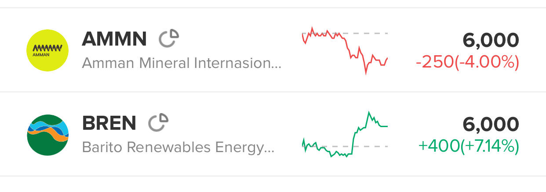Click the lowest dip of the red AMMN sparkline

pos(366,72)
